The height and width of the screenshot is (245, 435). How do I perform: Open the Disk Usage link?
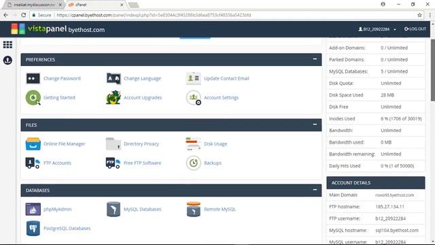tap(215, 144)
